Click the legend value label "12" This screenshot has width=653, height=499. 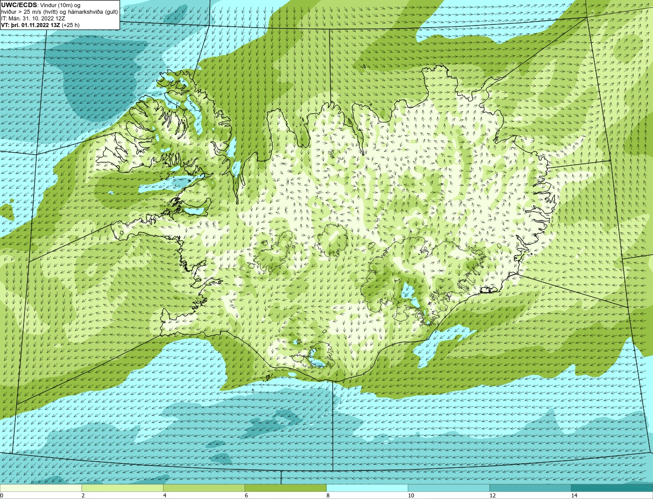(x=492, y=495)
